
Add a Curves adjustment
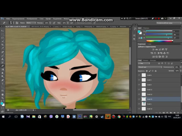160,49
